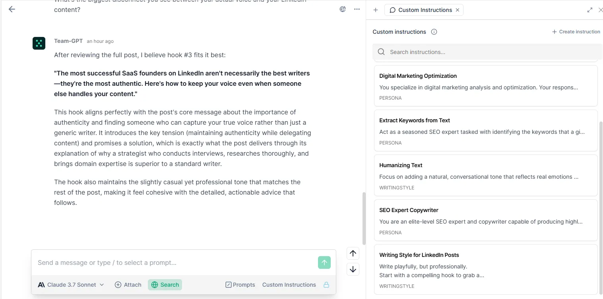Click the WRITINGSTYLE tag under Humanizing Text

point(397,187)
